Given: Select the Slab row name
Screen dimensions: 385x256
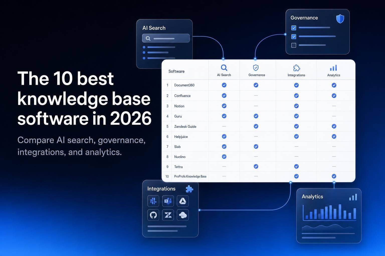Looking at the screenshot, I should pyautogui.click(x=177, y=147).
